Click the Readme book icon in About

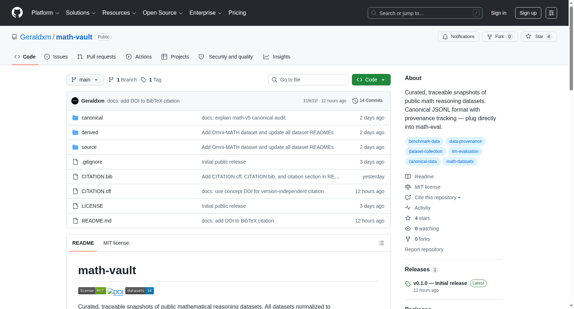click(408, 177)
